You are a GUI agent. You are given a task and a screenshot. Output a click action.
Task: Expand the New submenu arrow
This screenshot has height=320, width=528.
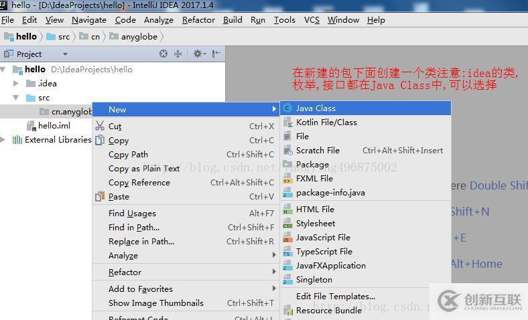point(274,109)
